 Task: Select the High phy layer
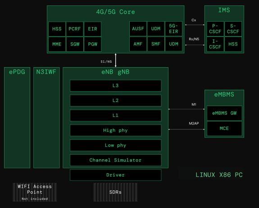click(116, 130)
